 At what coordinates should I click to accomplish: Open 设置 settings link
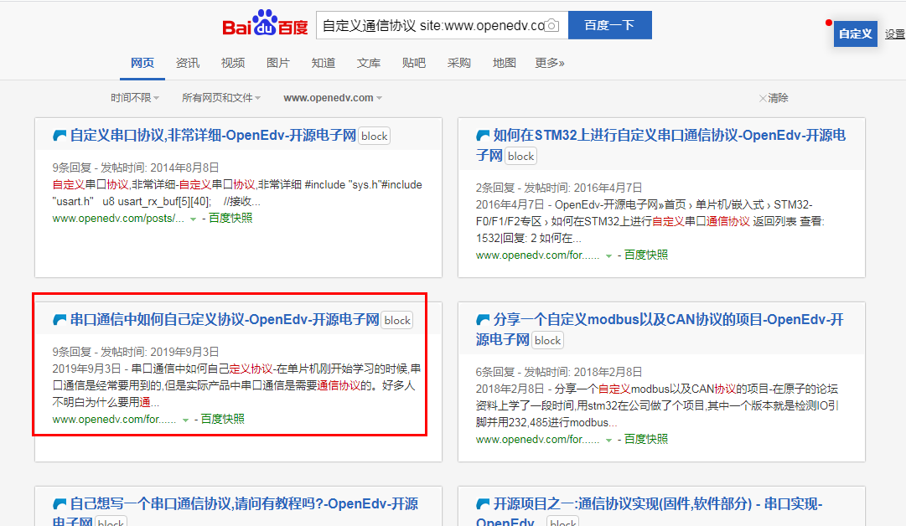(x=895, y=34)
